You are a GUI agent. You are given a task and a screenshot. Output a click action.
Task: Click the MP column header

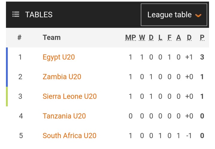coord(130,37)
